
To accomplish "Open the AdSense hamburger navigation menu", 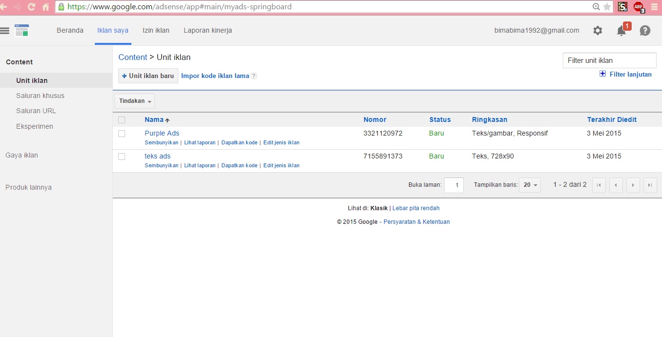I will [5, 30].
